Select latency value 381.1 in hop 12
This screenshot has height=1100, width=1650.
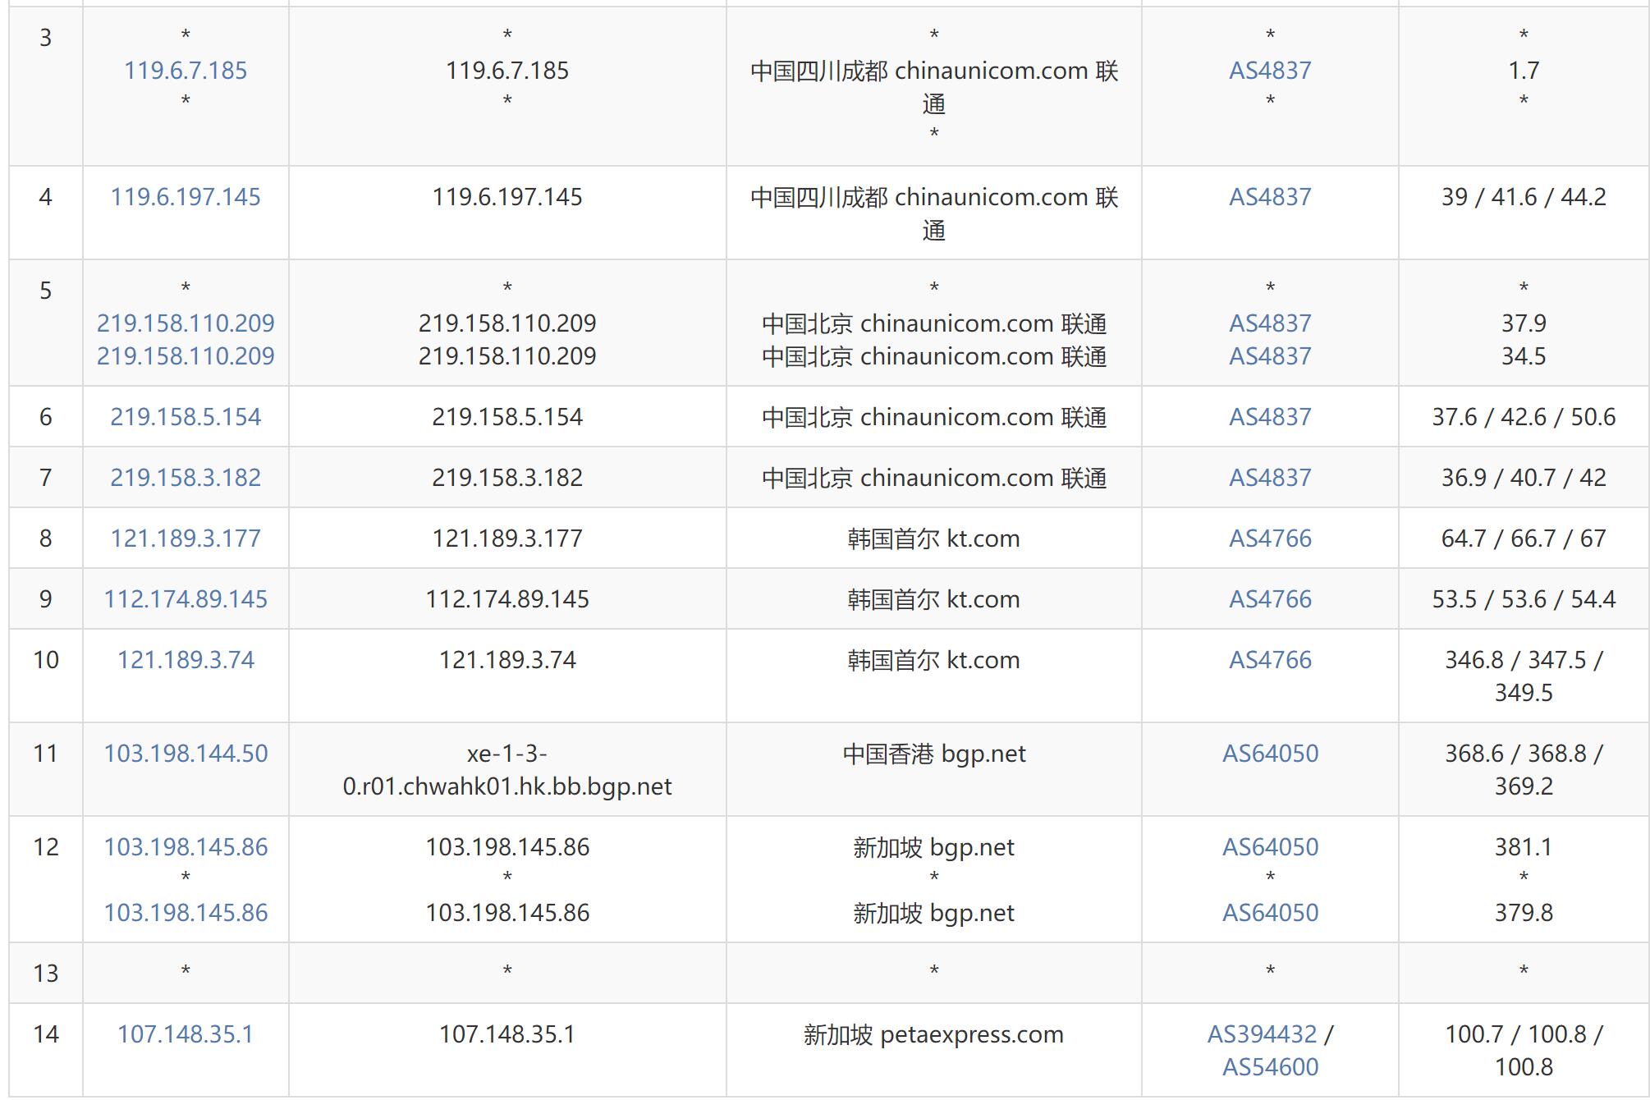(x=1524, y=847)
